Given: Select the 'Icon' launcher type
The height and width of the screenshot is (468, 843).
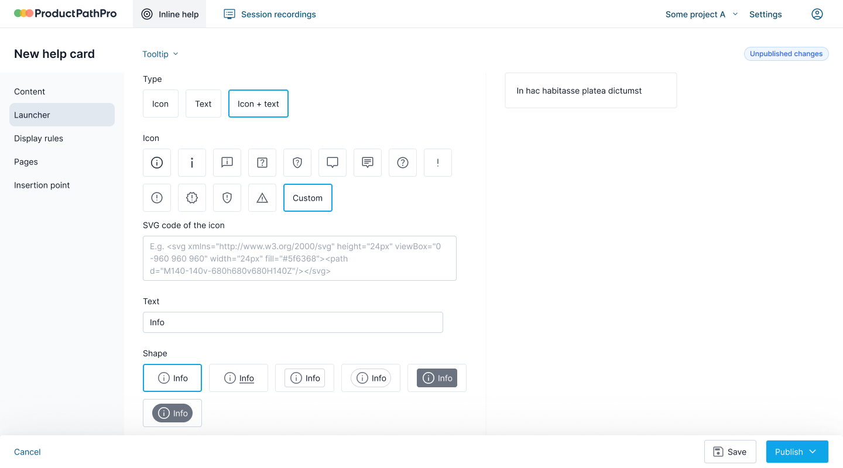Looking at the screenshot, I should [160, 104].
